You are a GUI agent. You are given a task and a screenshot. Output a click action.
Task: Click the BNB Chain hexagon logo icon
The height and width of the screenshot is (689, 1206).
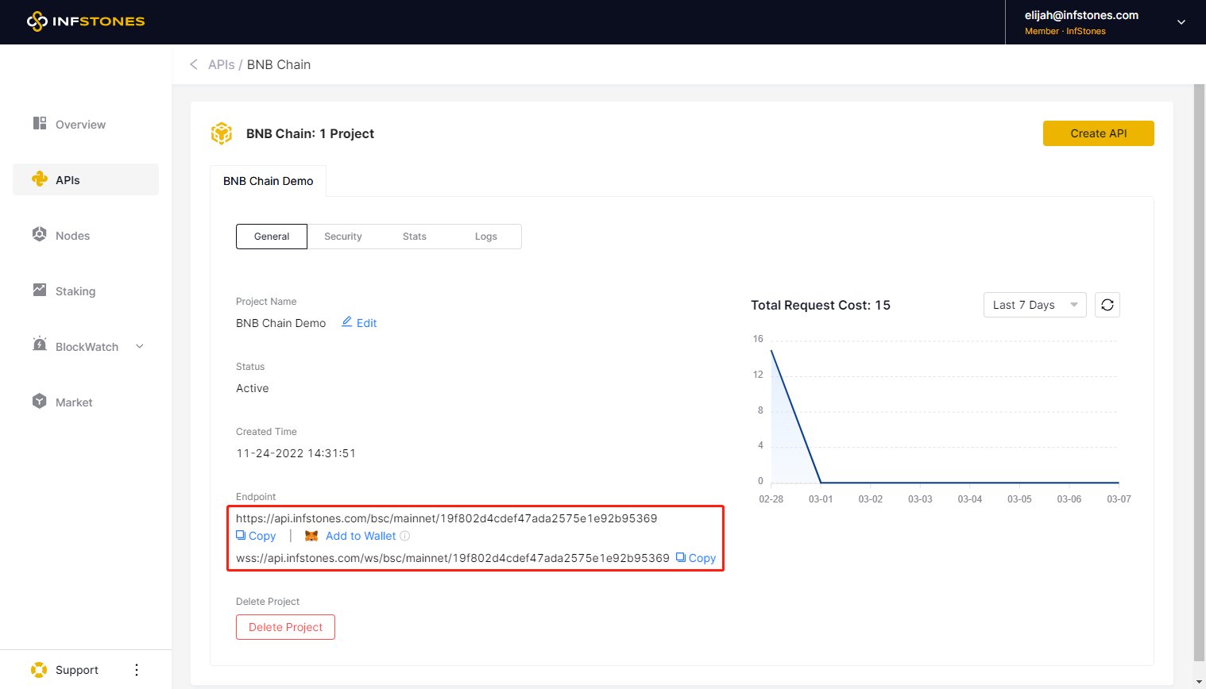222,133
